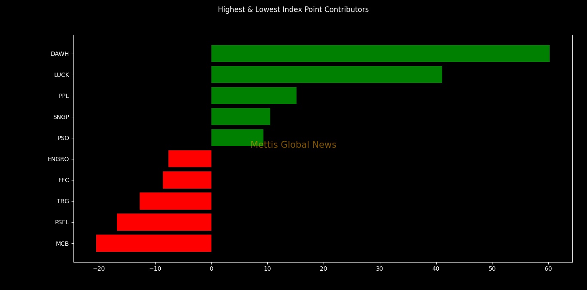Viewport: 587px width, 290px height.
Task: Click the x-axis tick label 40
Action: (x=436, y=269)
